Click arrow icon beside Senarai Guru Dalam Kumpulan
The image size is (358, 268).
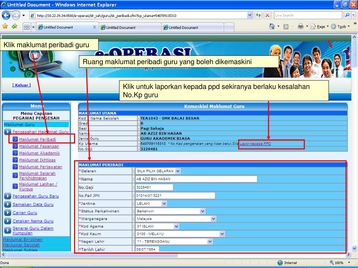click(x=8, y=230)
